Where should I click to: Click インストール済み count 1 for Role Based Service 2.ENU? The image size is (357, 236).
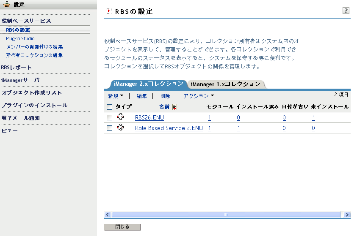[238, 128]
